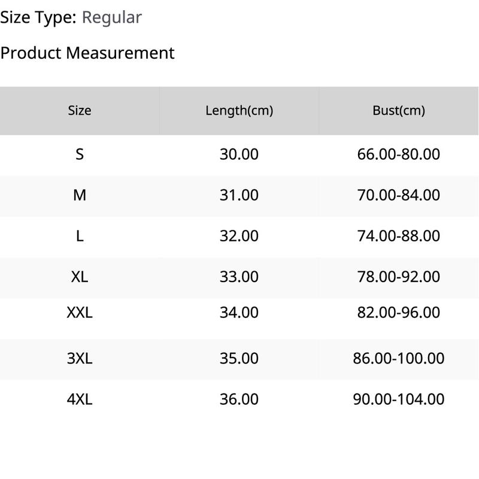Image resolution: width=479 pixels, height=479 pixels.
Task: Select the L size cell
Action: tap(80, 236)
